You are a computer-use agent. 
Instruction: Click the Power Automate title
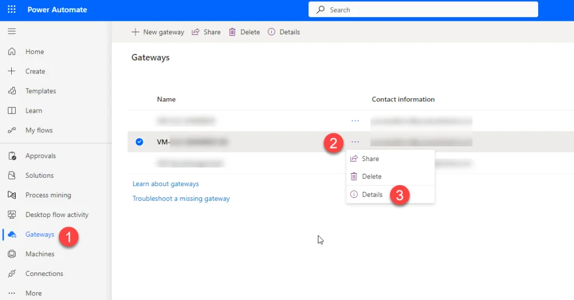click(x=57, y=10)
